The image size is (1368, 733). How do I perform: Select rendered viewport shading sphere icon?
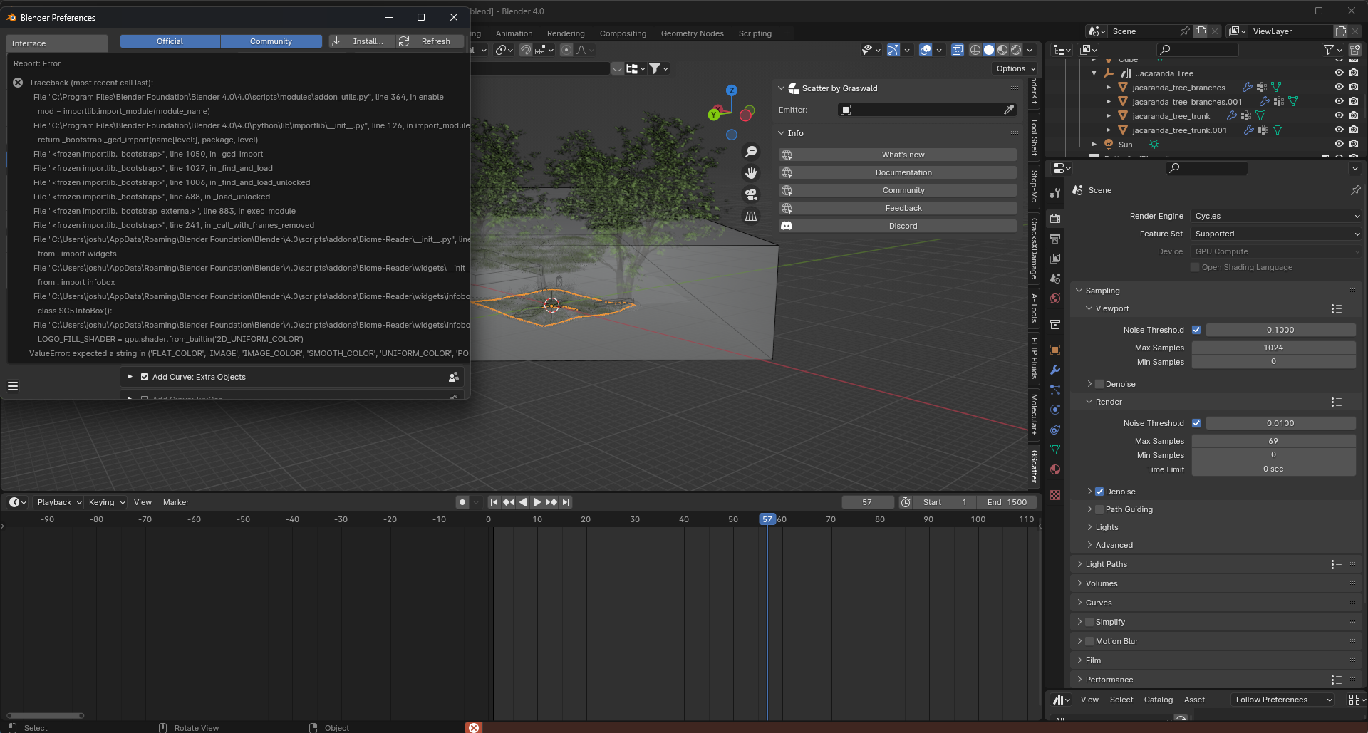pos(1016,50)
